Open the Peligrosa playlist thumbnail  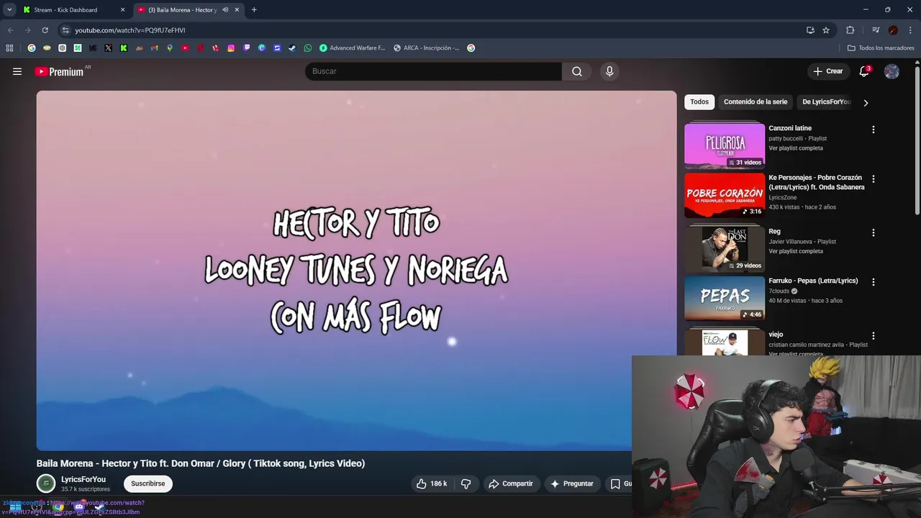[725, 145]
